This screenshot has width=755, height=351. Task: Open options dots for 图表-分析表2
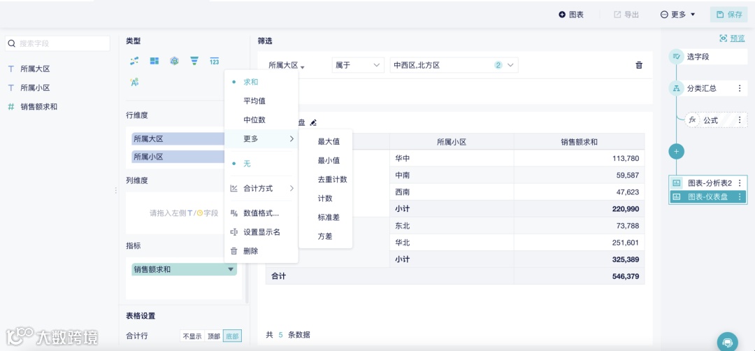[740, 183]
